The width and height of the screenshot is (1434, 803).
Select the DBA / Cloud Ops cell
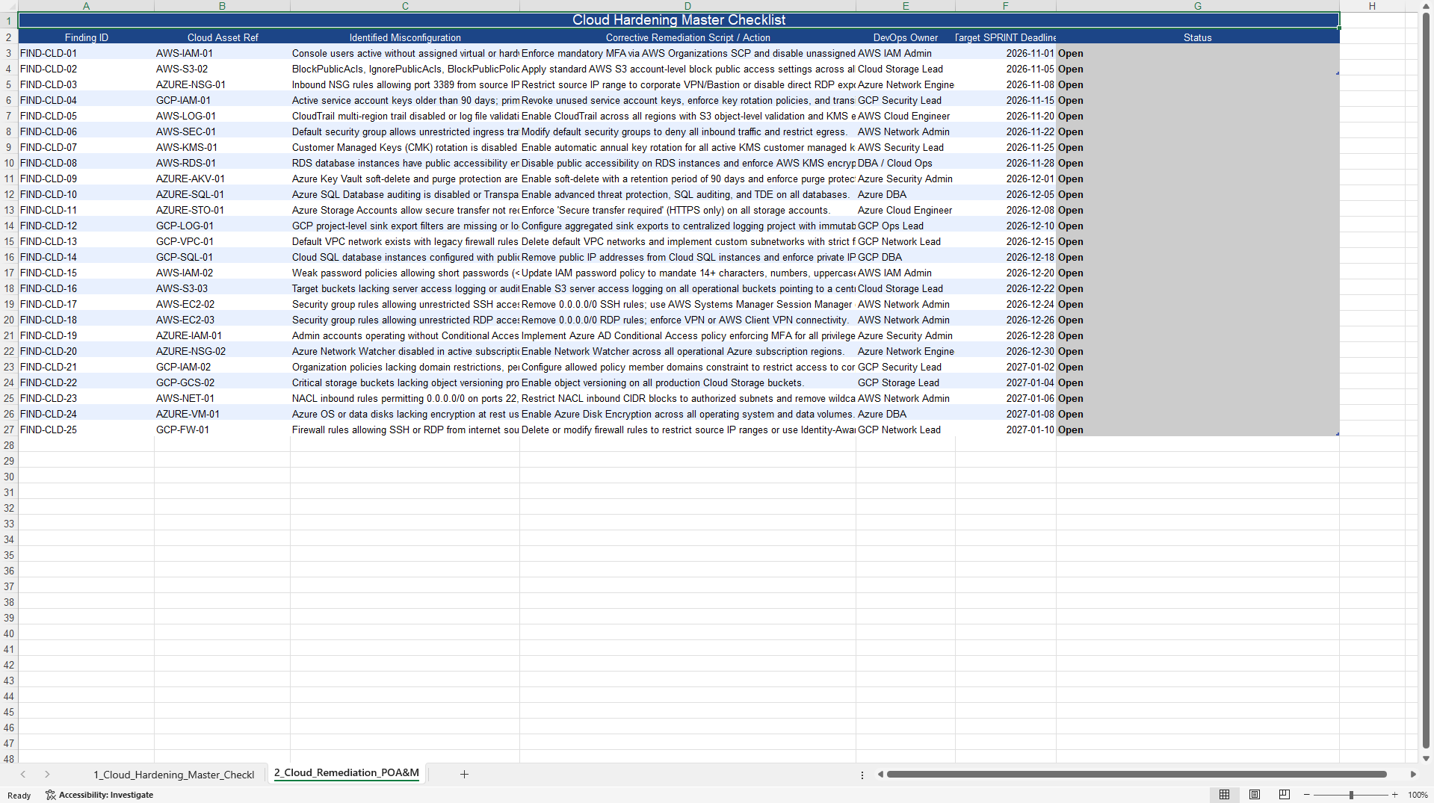pyautogui.click(x=905, y=163)
